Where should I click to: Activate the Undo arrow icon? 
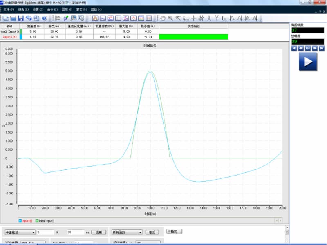pos(27,18)
